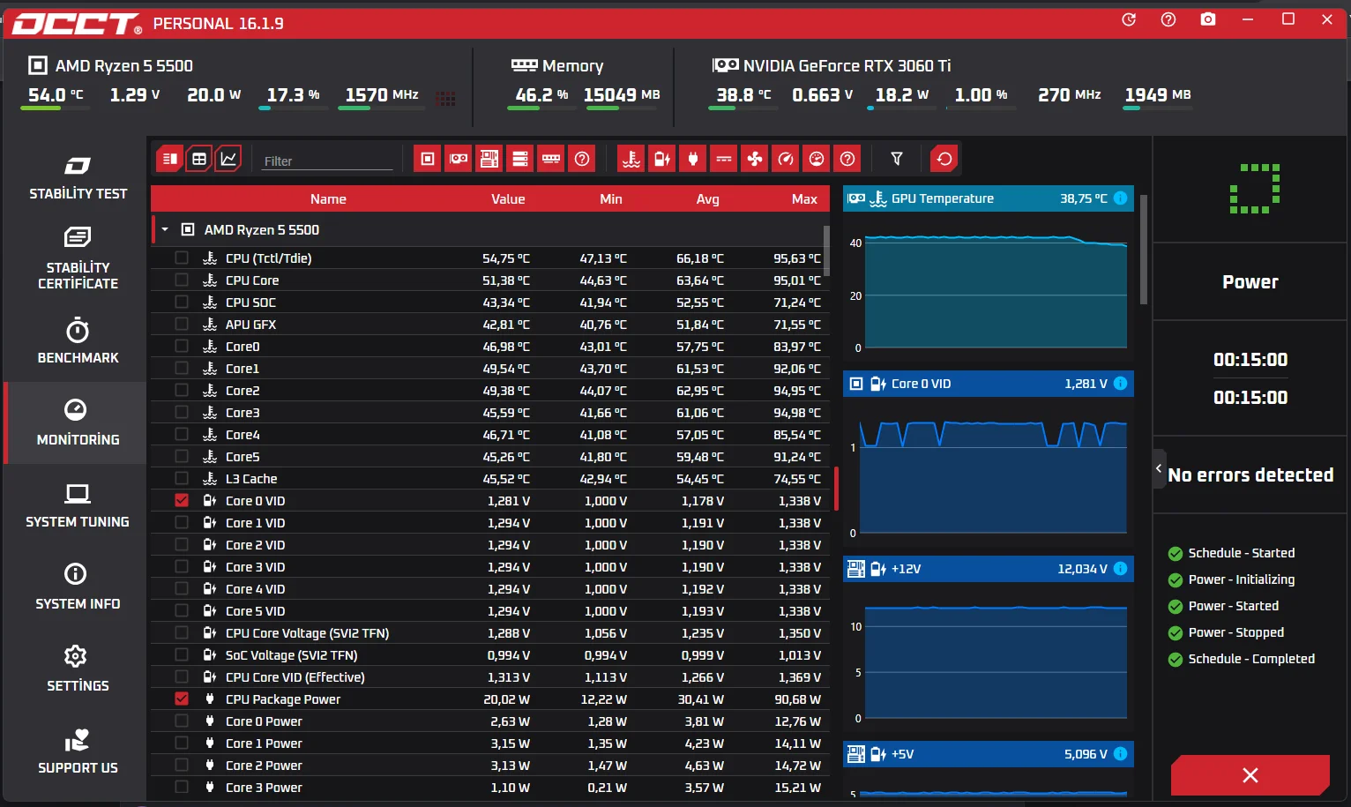Select the GPU device filter icon

459,159
